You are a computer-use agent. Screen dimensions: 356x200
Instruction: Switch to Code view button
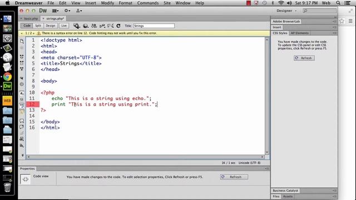click(27, 26)
